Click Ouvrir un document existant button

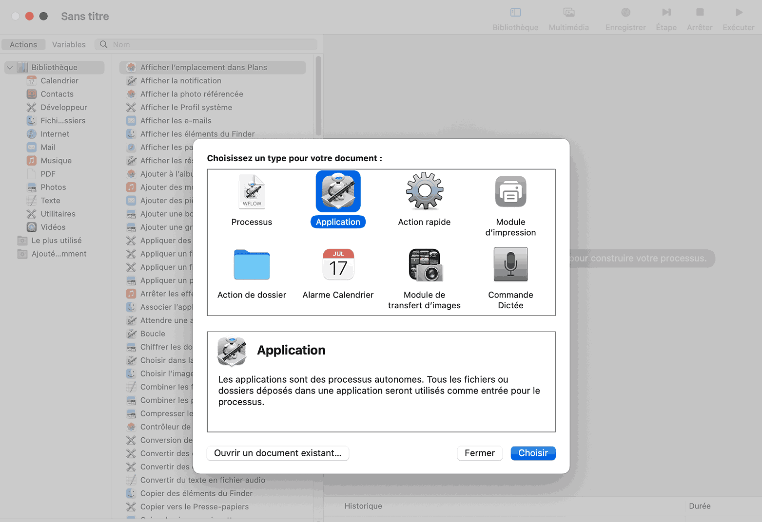(278, 453)
